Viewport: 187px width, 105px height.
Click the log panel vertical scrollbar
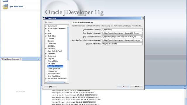coord(186,101)
